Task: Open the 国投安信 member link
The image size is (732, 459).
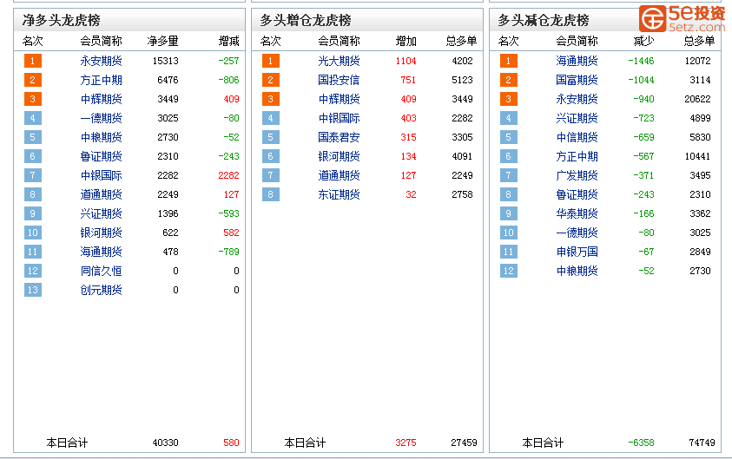Action: coord(339,80)
